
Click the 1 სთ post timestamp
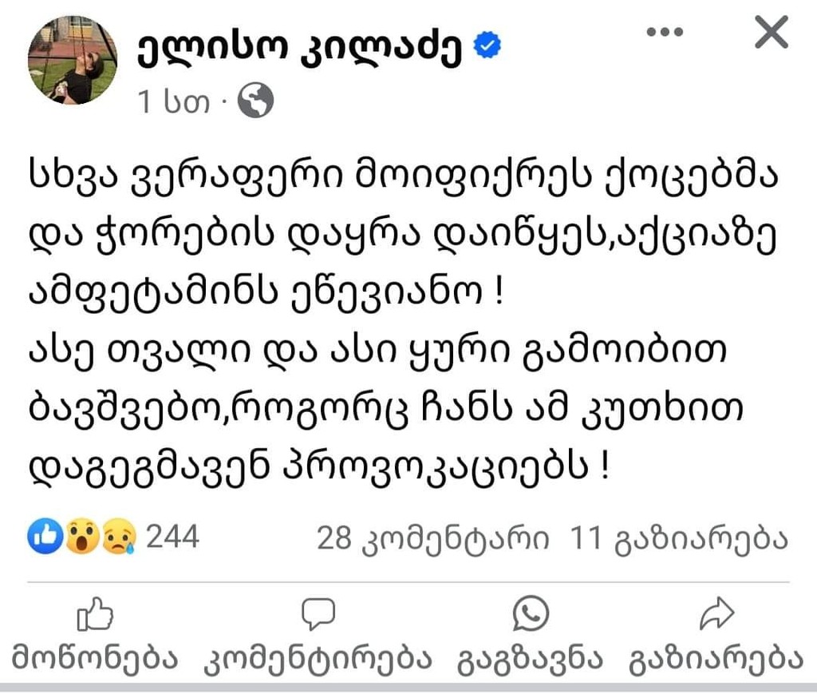[173, 102]
